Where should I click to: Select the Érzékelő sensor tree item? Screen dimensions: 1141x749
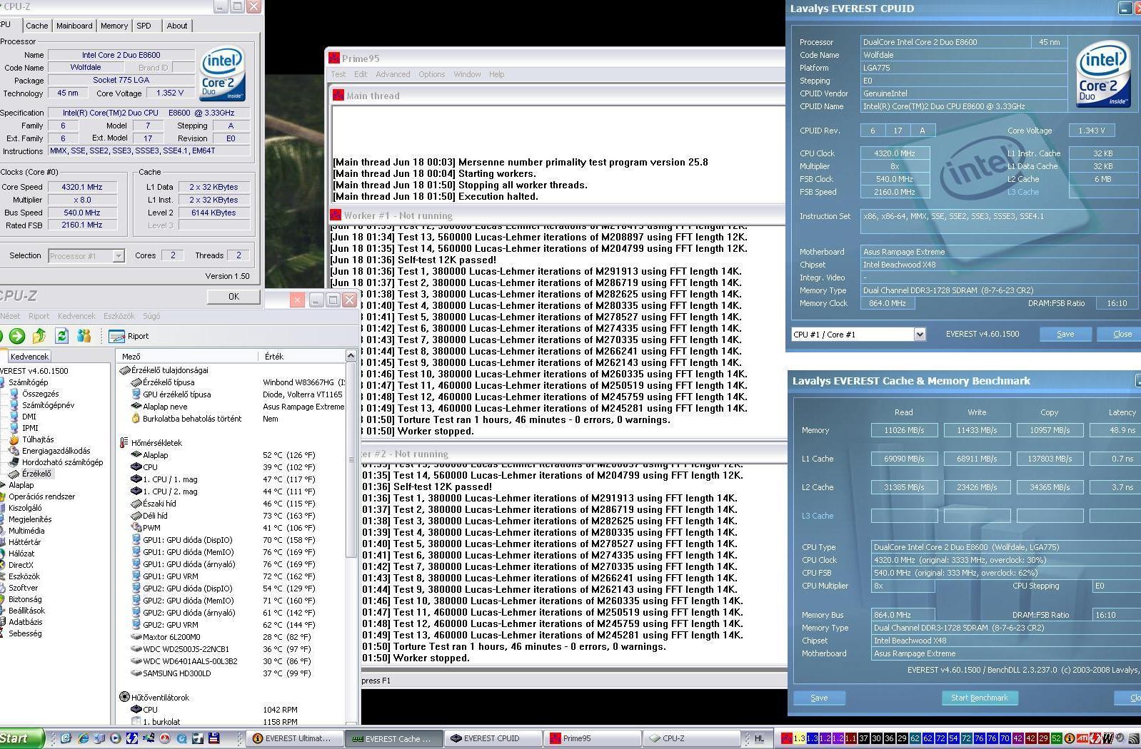[x=36, y=474]
